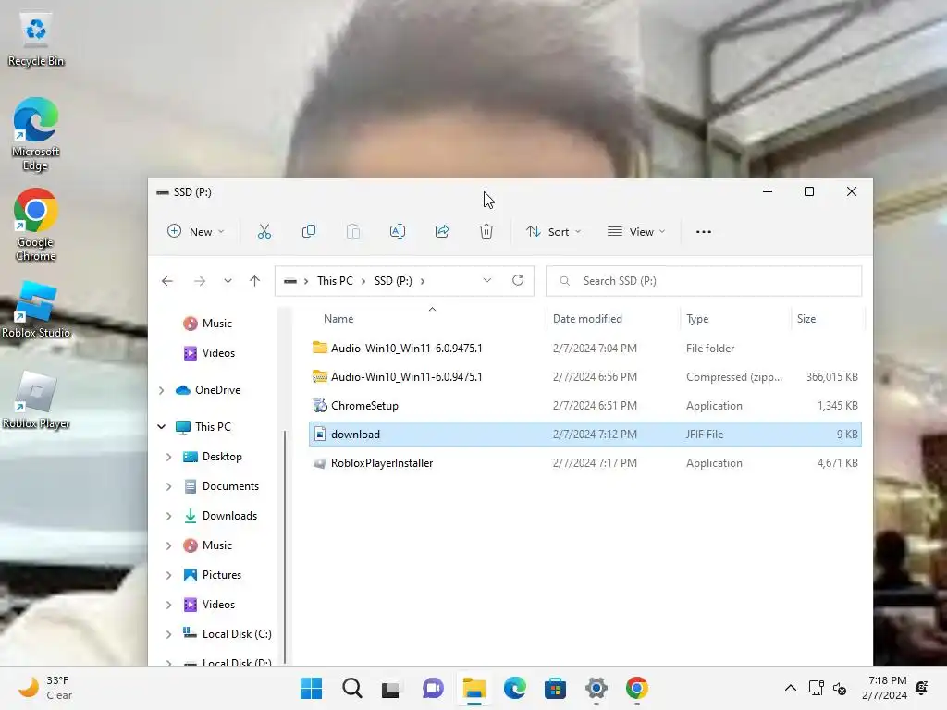Click the Cut scissors icon in toolbar

[264, 232]
